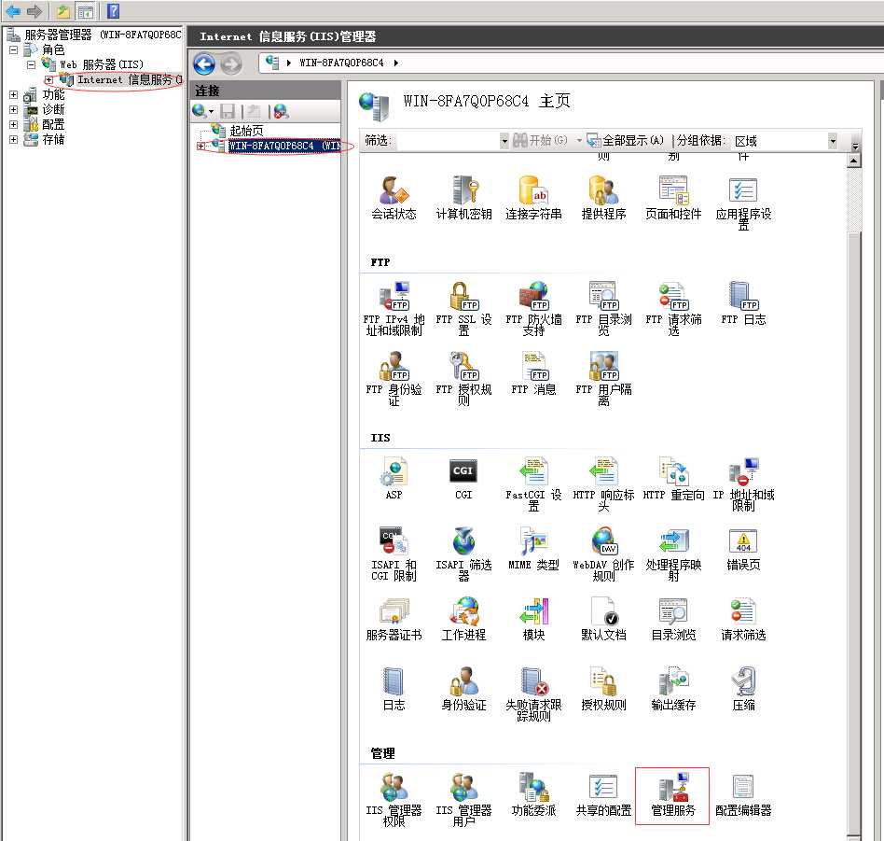The image size is (884, 841).
Task: Expand the Internet 信息服务 tree node
Action: coord(49,79)
